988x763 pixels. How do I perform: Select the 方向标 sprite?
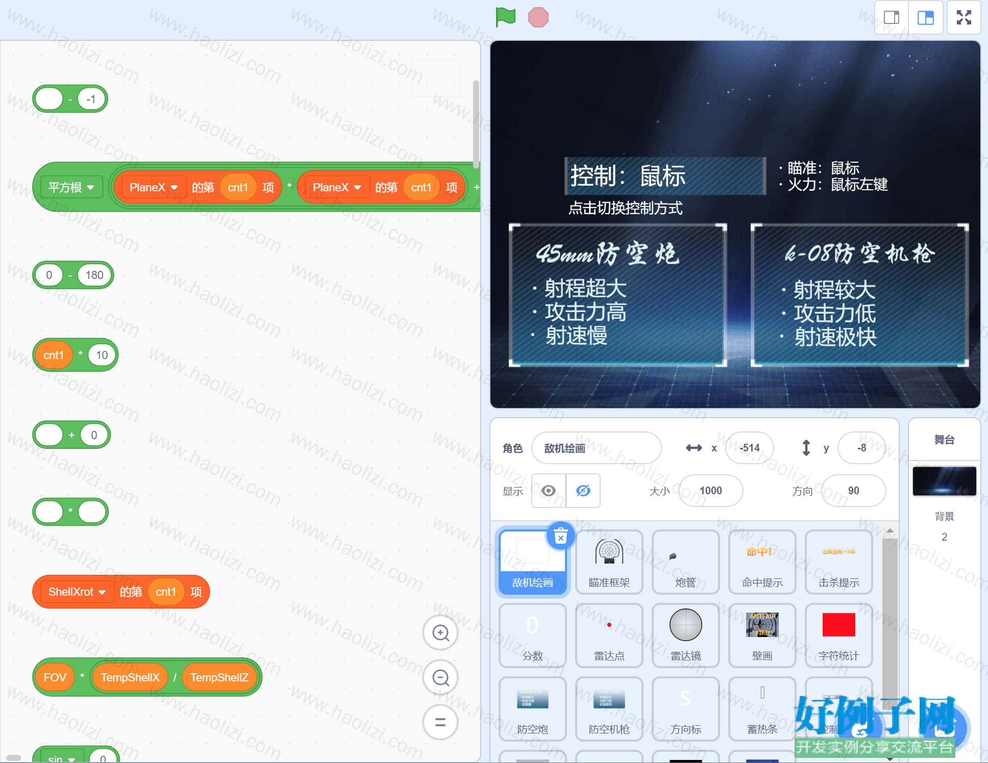686,709
